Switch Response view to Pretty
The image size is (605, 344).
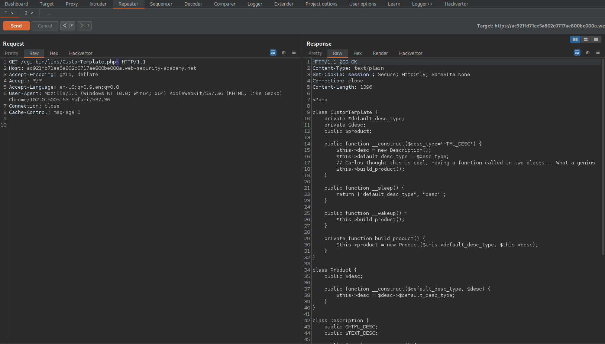pos(315,53)
